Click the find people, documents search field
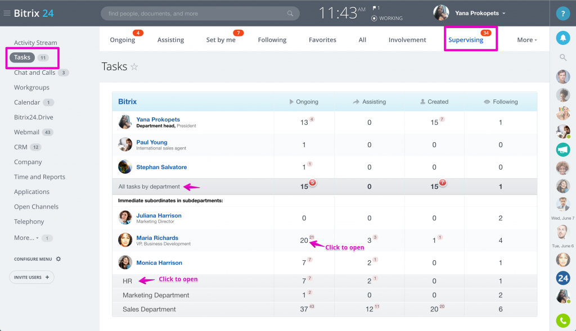This screenshot has height=331, width=576. point(200,13)
